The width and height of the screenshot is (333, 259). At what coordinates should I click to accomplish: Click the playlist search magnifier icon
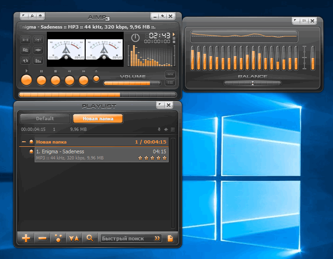(89, 238)
